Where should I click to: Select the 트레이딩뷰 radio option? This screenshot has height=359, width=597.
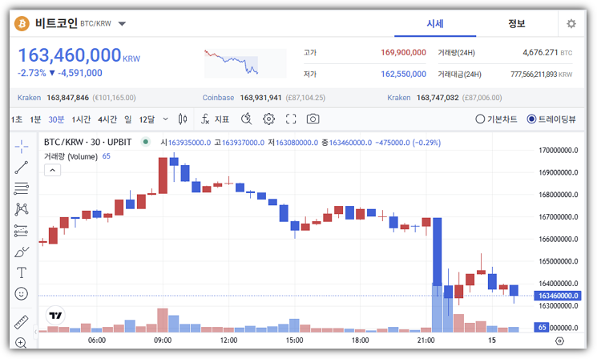(x=551, y=119)
